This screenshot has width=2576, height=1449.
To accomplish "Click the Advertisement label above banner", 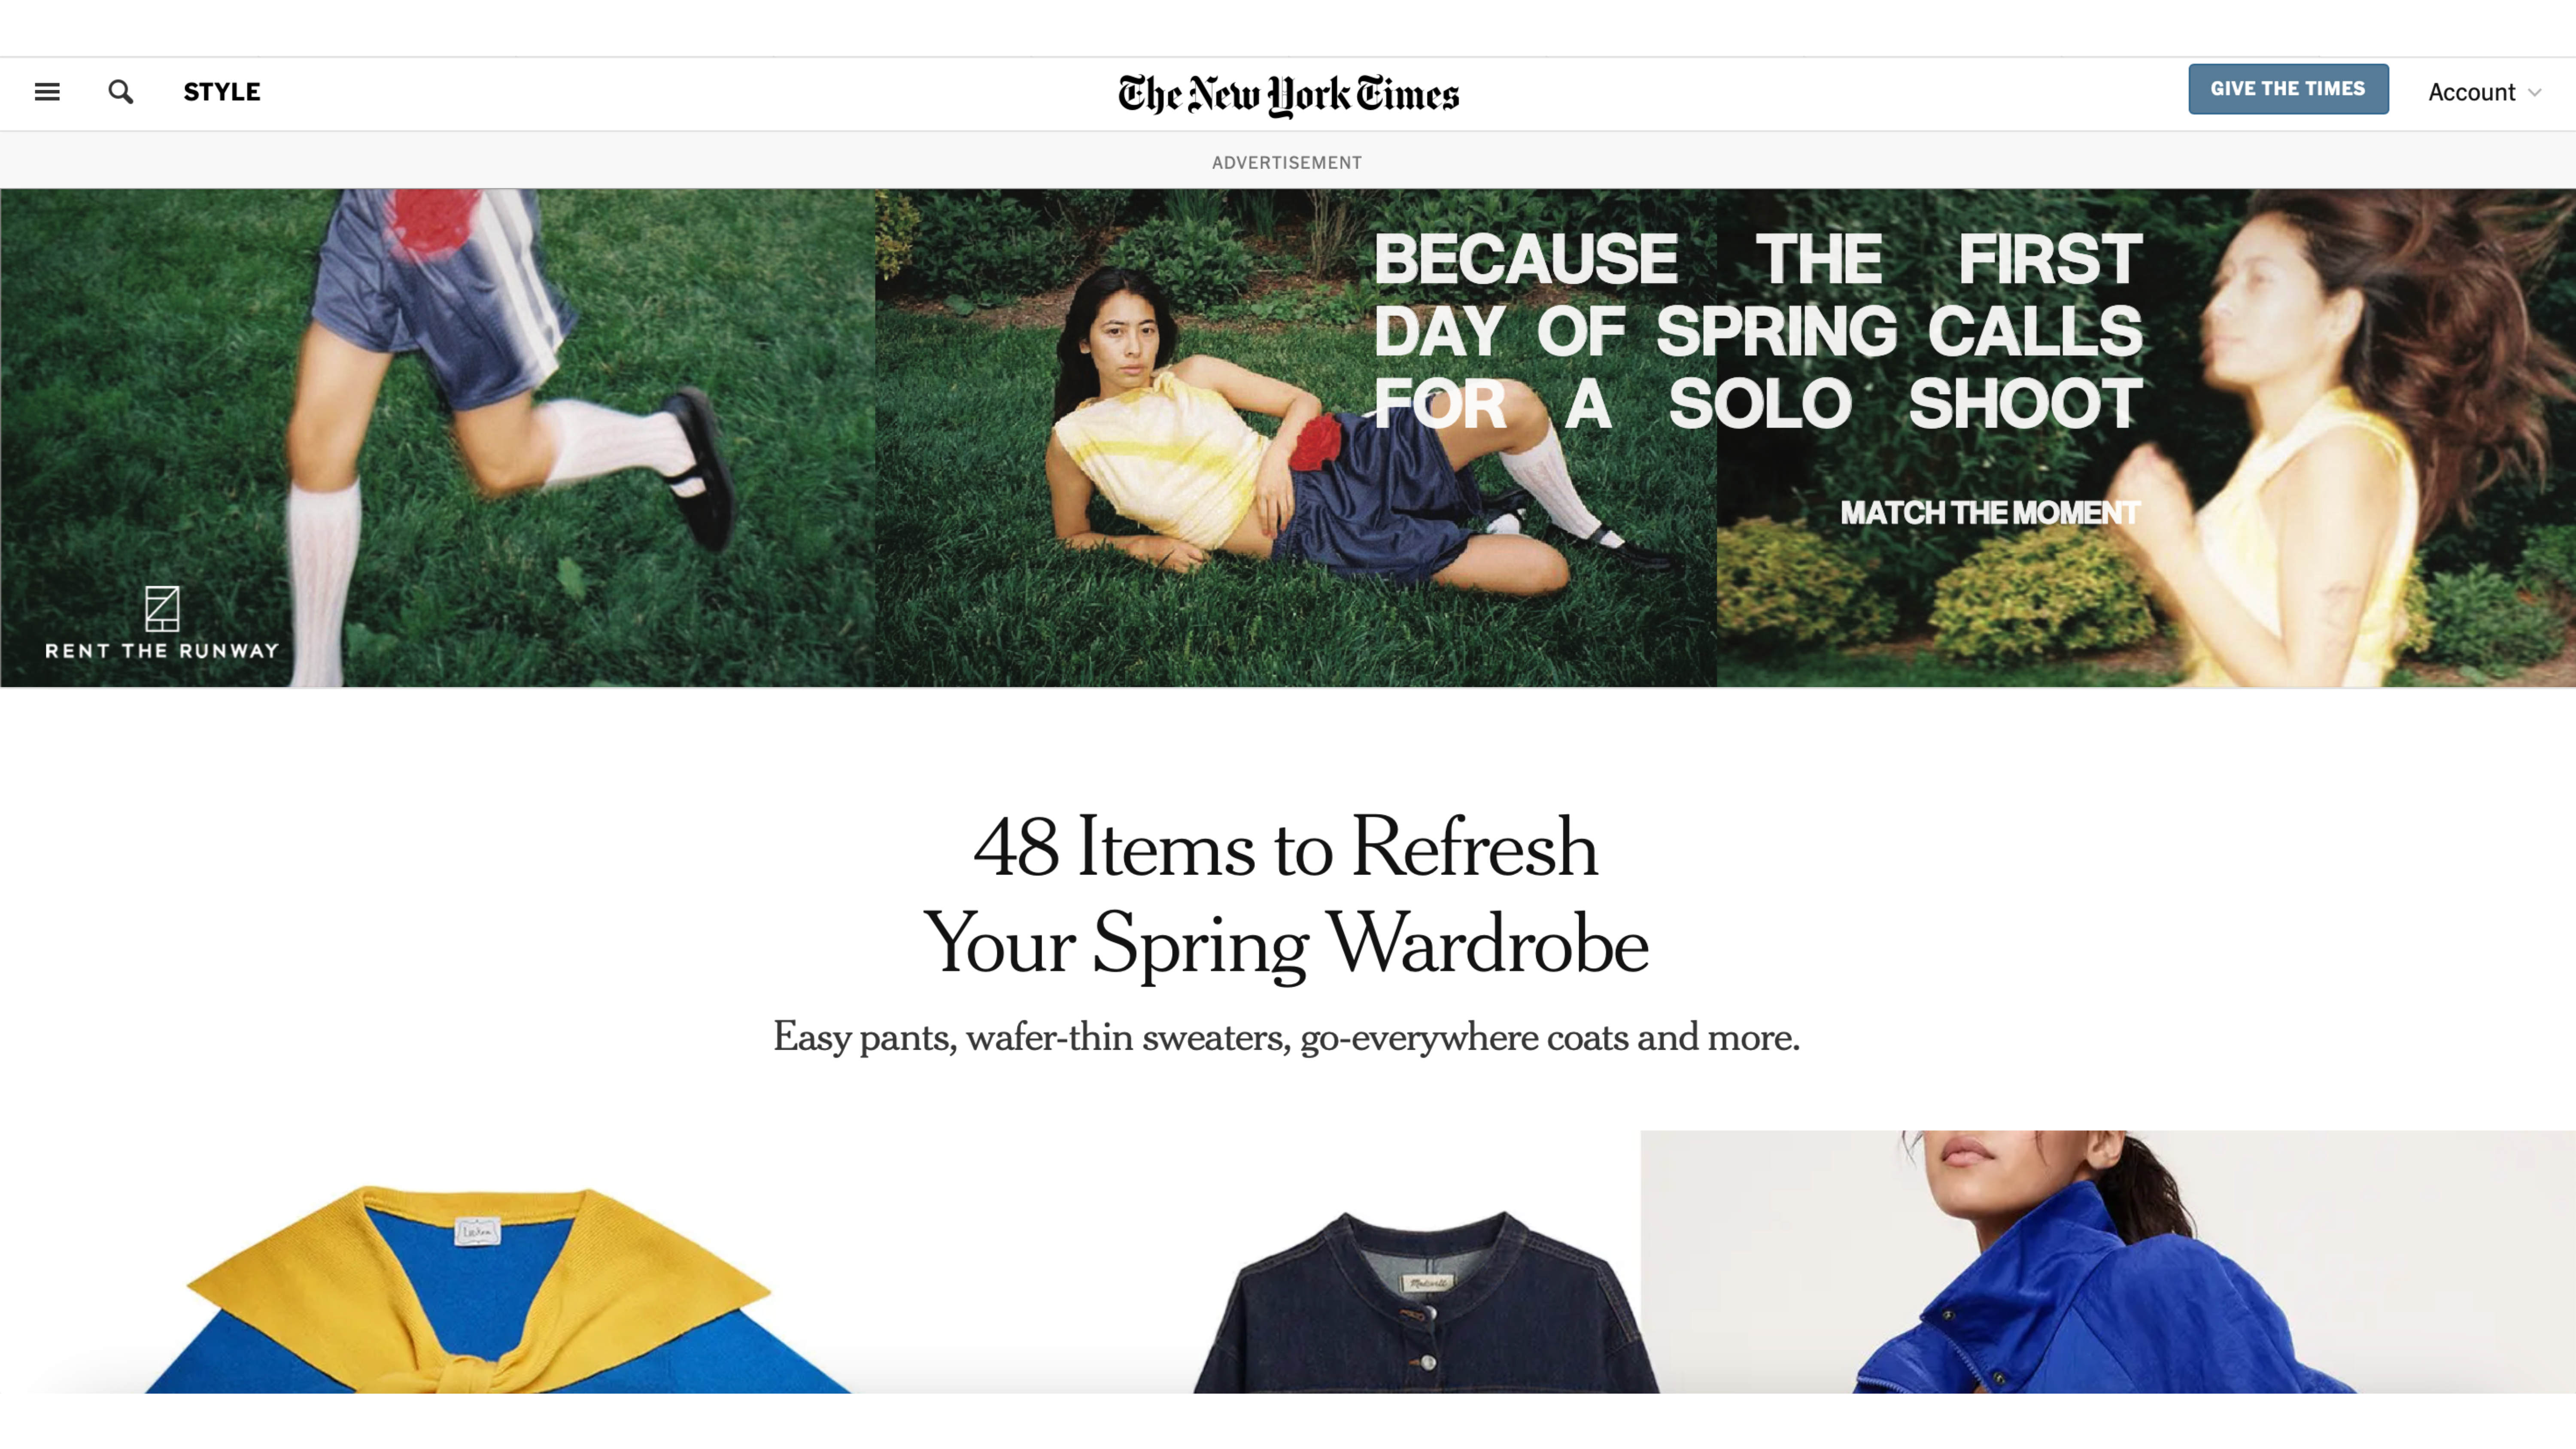I will [1287, 162].
